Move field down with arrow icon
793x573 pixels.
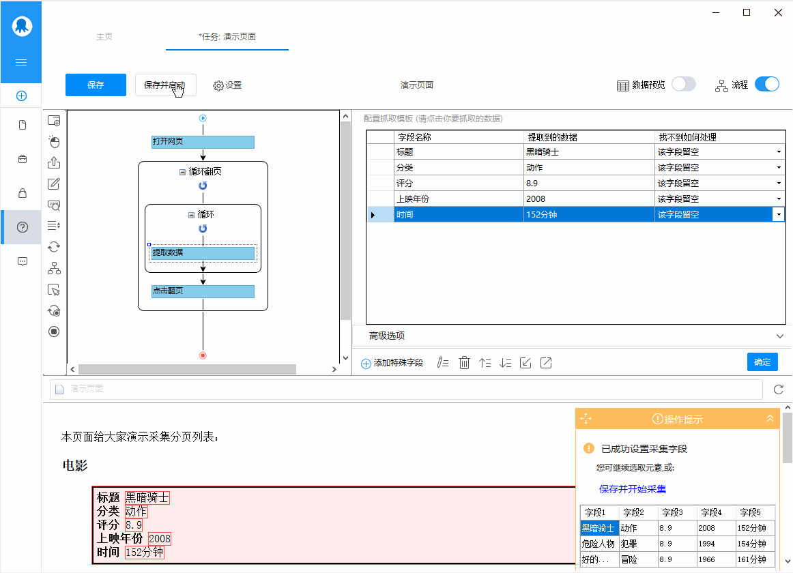[x=505, y=363]
